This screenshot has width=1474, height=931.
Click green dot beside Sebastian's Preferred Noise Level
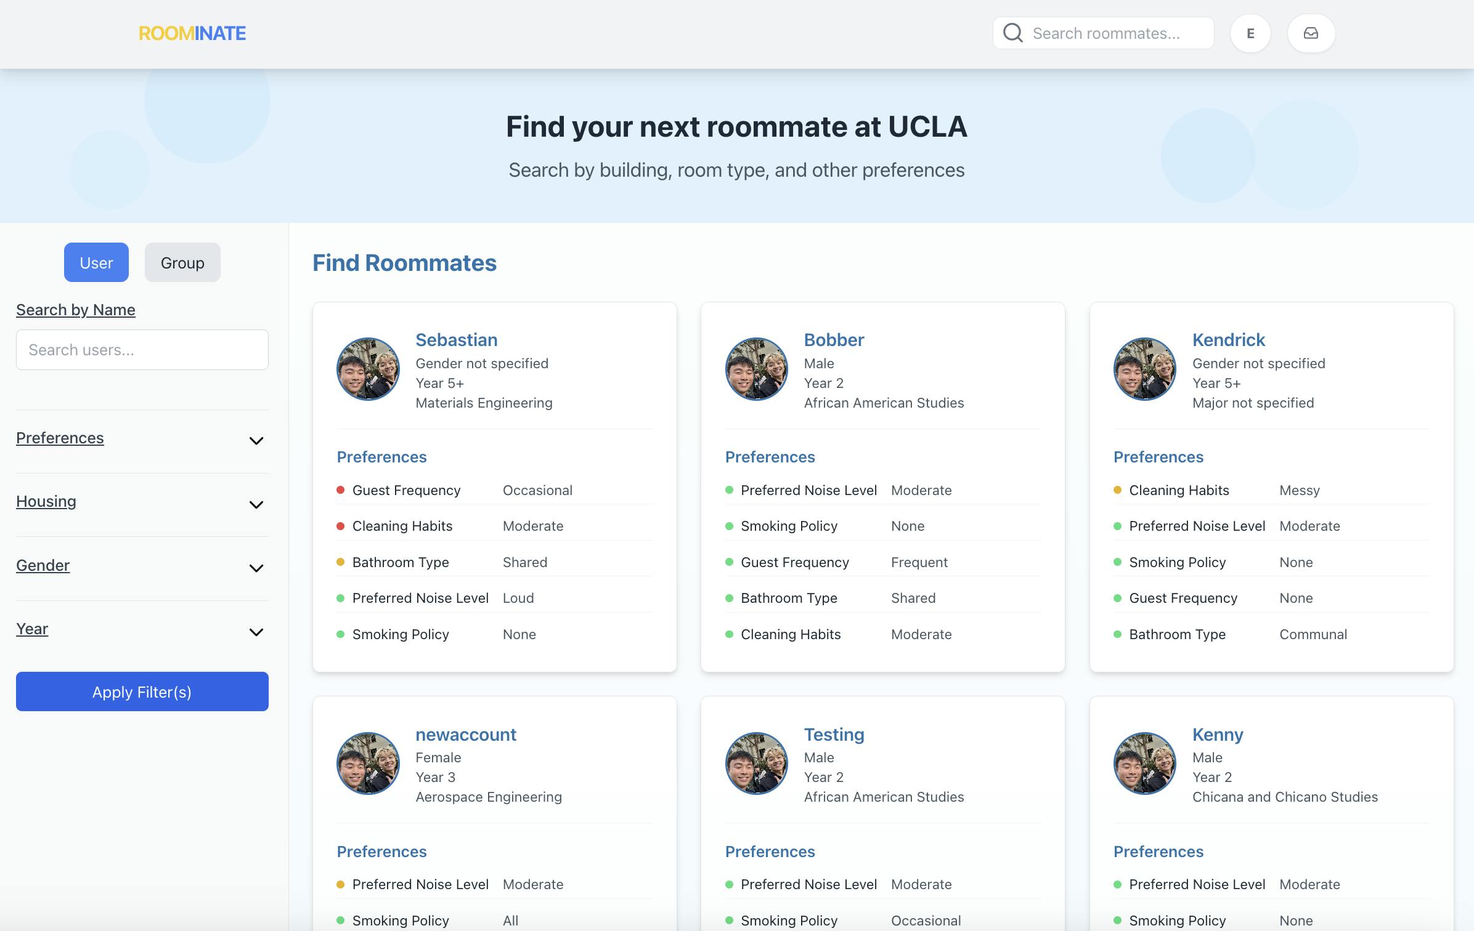click(340, 598)
